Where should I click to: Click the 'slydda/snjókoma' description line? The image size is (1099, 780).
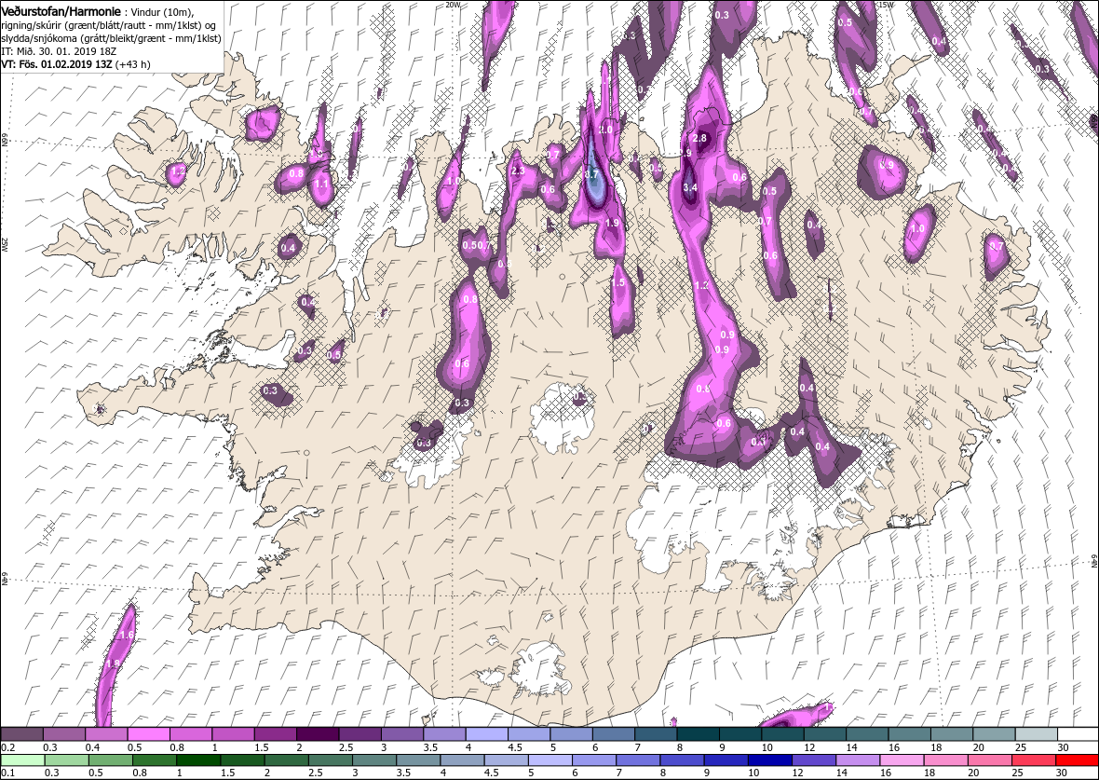coord(112,38)
